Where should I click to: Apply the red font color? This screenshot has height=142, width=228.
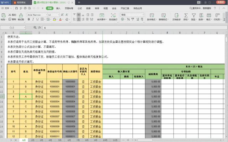point(60,19)
